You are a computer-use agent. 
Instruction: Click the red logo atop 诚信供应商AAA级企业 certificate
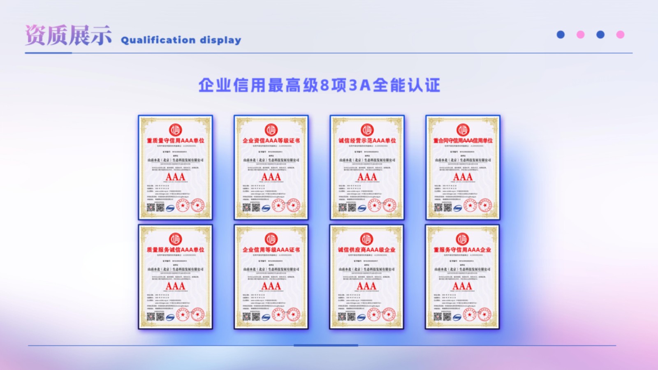coord(366,239)
